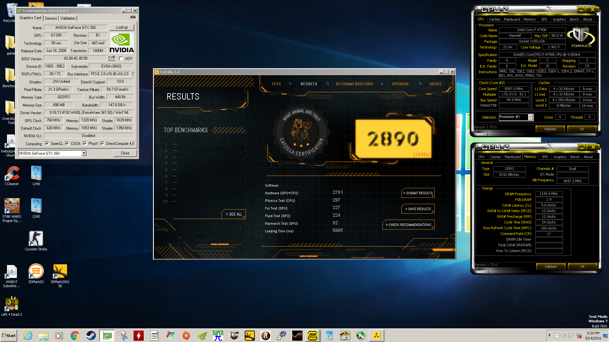Open the GPU selection dropdown in GPU-Z
609x342 pixels.
click(84, 153)
